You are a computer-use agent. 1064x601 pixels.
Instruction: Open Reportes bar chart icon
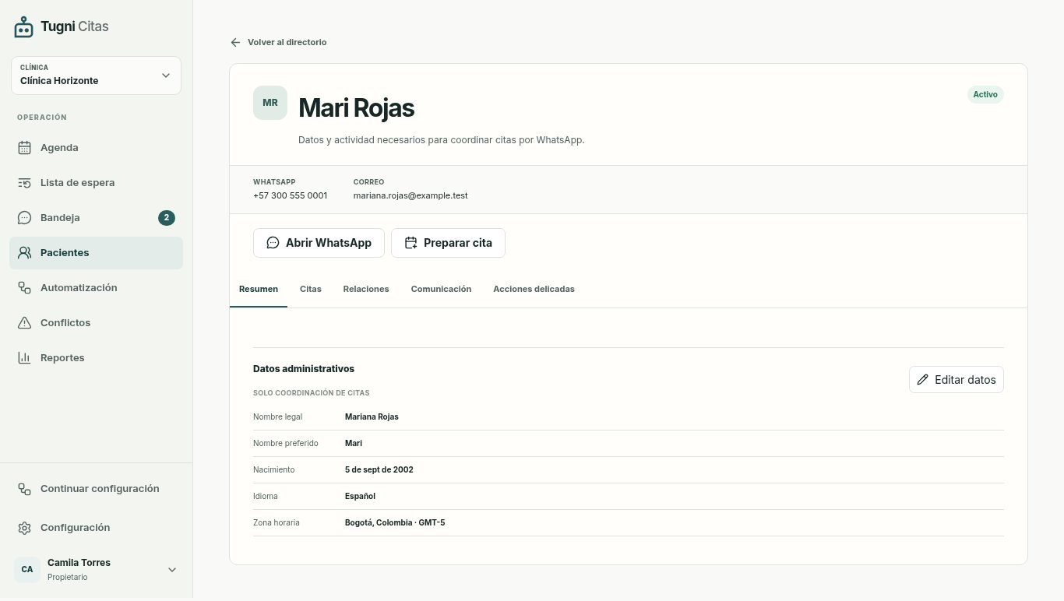tap(24, 358)
